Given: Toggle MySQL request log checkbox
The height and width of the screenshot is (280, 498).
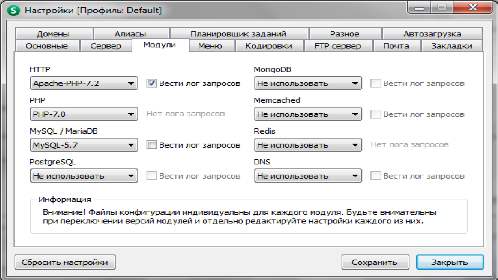Looking at the screenshot, I should 152,145.
